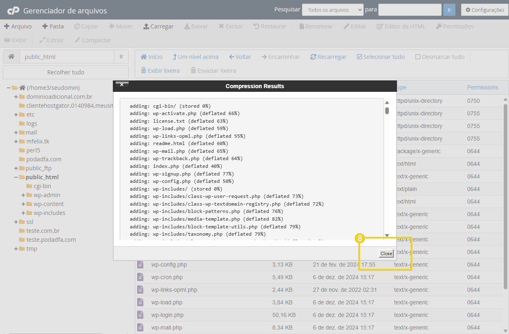This screenshot has height=334, width=509.
Task: Create a new folder with Pasta
Action: [x=53, y=26]
